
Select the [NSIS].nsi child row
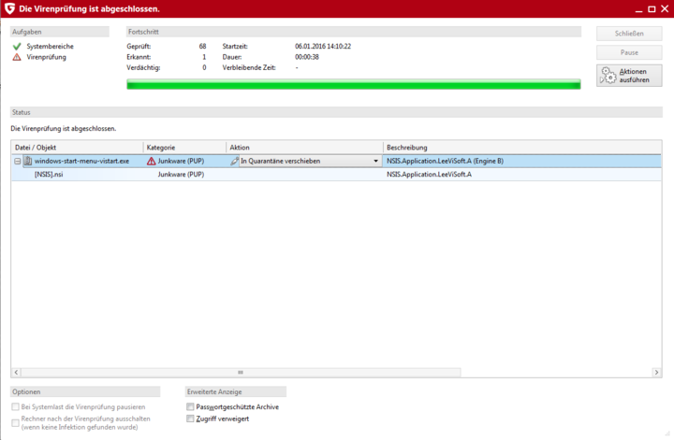50,174
